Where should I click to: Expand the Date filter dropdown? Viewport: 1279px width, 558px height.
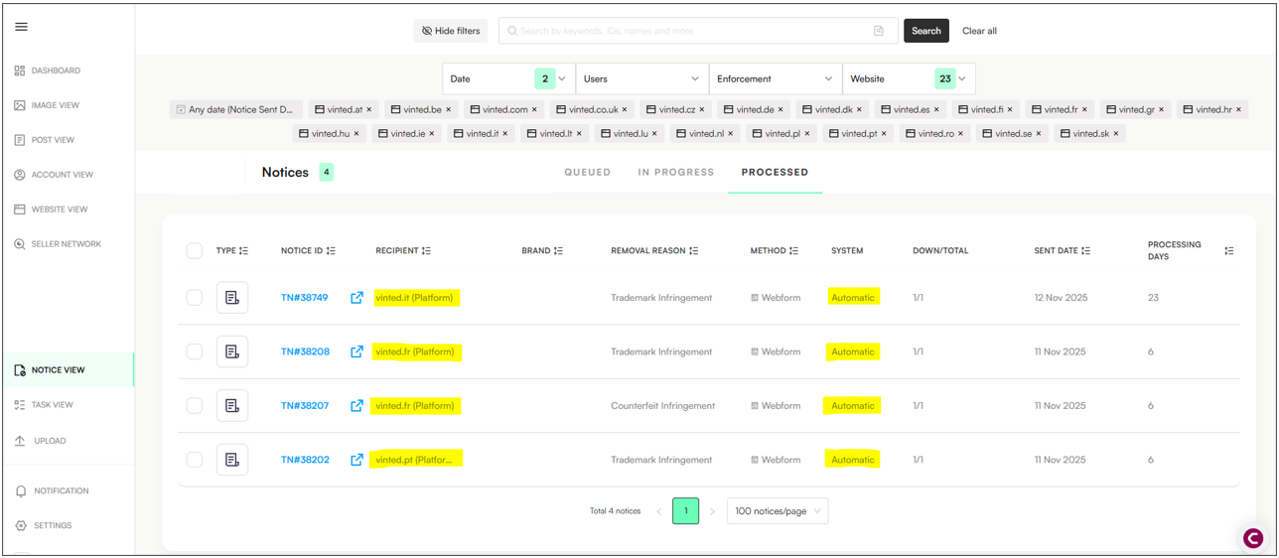[x=508, y=78]
